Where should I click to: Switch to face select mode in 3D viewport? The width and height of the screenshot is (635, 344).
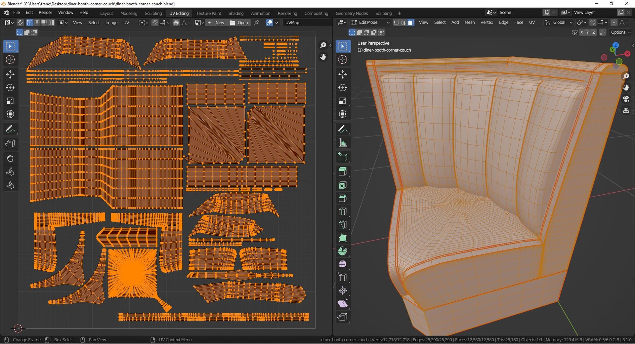pos(411,22)
